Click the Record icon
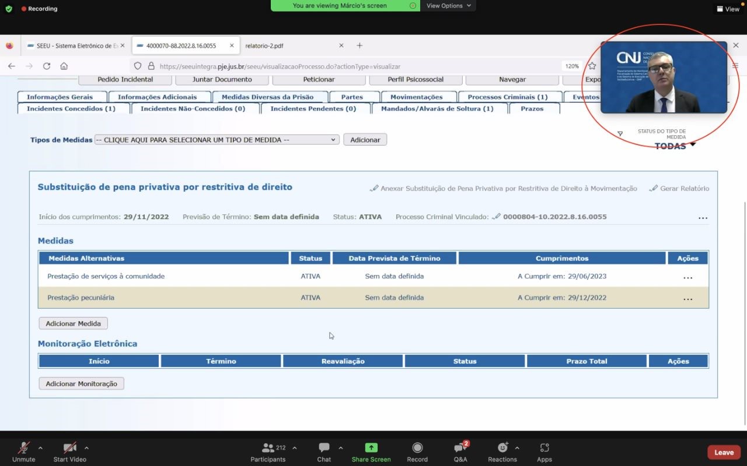This screenshot has height=466, width=747. pyautogui.click(x=417, y=448)
